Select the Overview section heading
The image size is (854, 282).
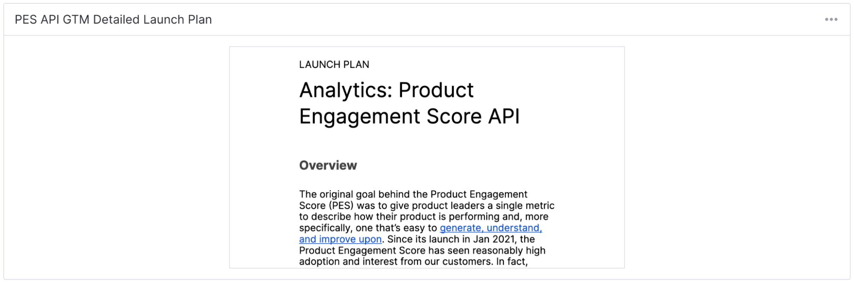pos(328,166)
